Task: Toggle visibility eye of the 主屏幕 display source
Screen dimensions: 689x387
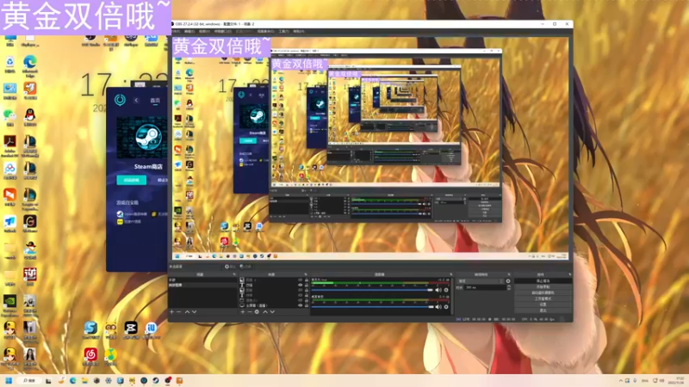Action: click(301, 305)
